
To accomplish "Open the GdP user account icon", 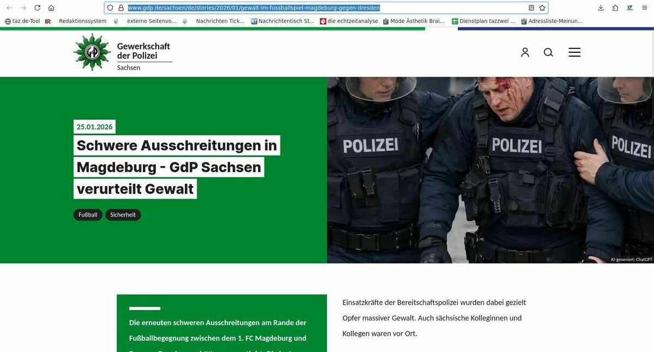I will 525,52.
